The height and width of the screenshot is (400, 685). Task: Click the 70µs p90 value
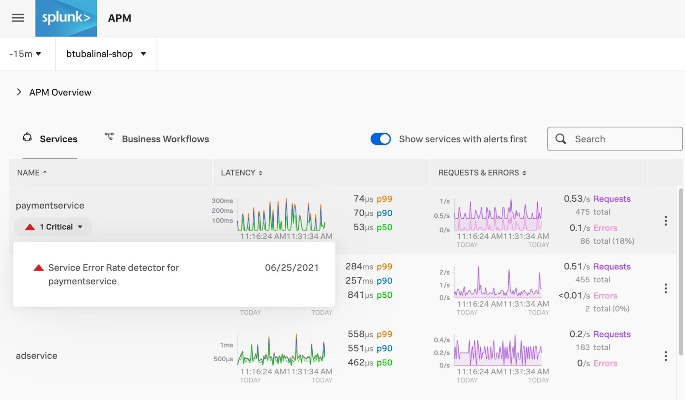click(x=373, y=213)
